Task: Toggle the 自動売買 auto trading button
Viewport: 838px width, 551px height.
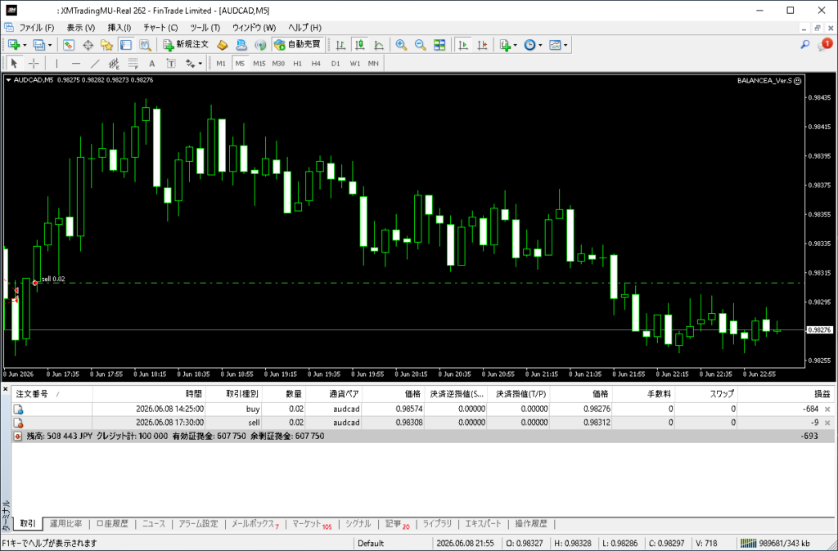Action: [298, 46]
